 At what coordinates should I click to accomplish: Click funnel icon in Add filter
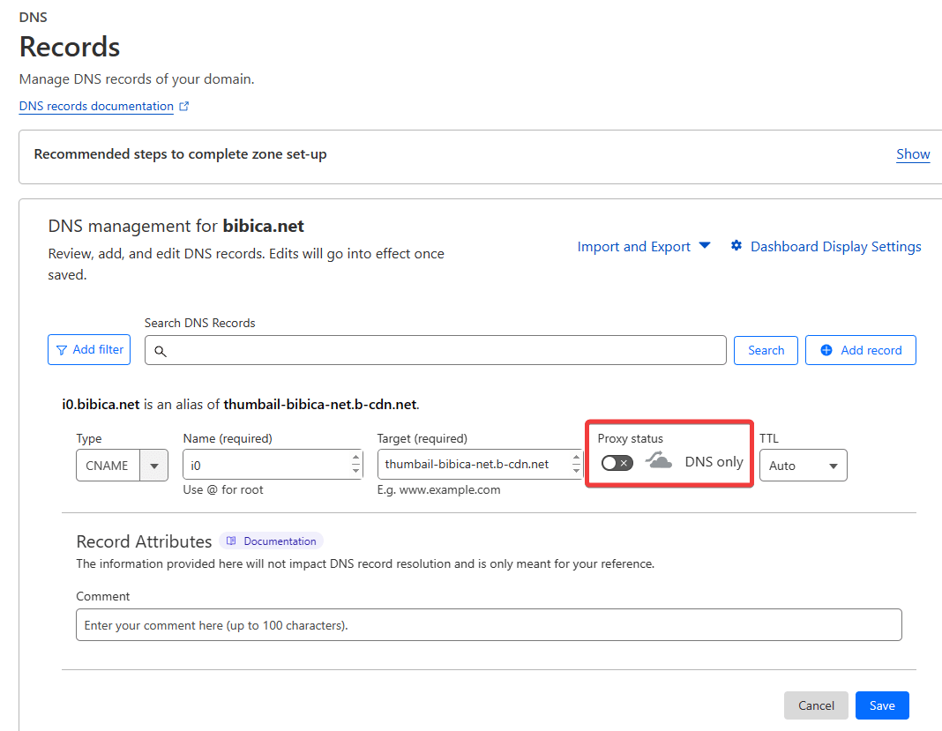[x=61, y=350]
